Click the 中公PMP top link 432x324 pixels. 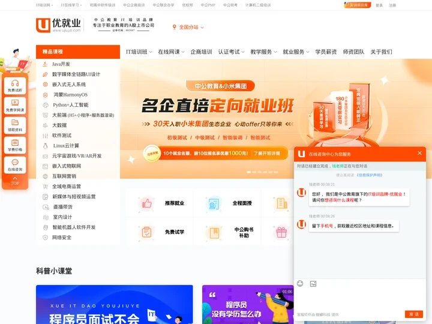(208, 5)
